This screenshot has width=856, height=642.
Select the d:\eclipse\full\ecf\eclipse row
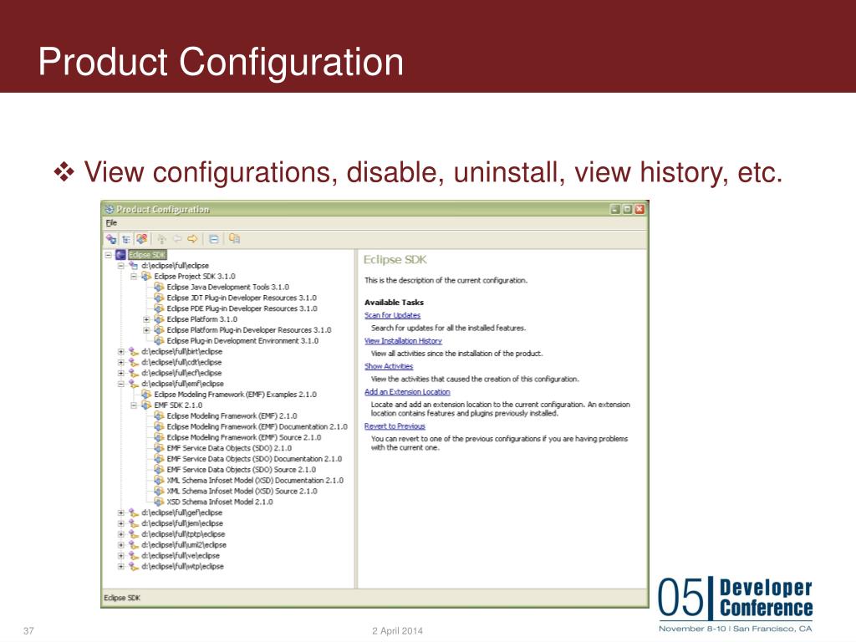coord(181,373)
